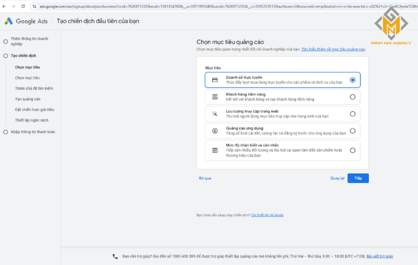
Task: Click Lưu lượng truy cập trang web title
Action: click(x=252, y=112)
